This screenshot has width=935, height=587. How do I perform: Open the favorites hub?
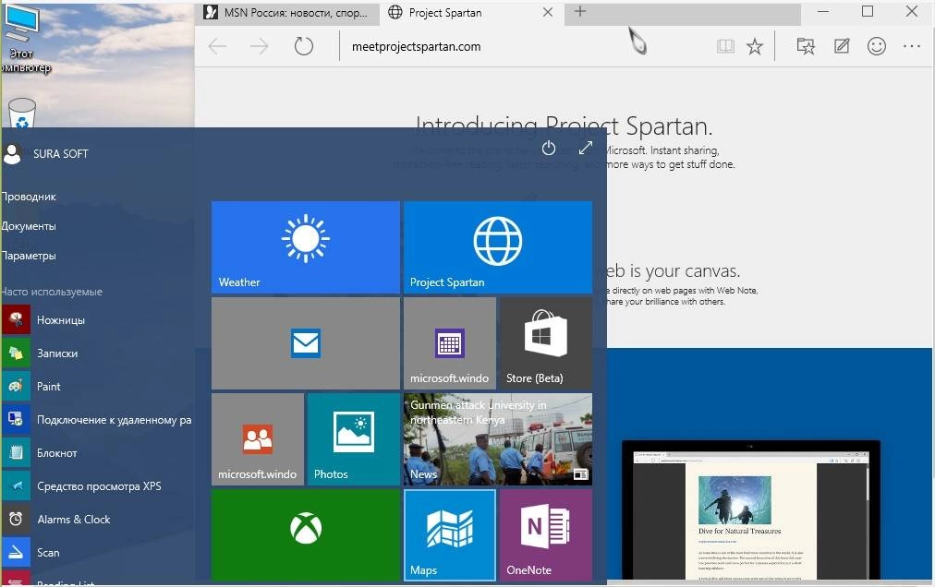pyautogui.click(x=806, y=46)
